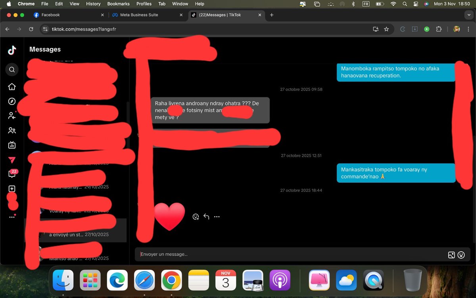Viewport: 476px width, 298px height.
Task: Open Podcasts from the Dock
Action: tap(280, 280)
